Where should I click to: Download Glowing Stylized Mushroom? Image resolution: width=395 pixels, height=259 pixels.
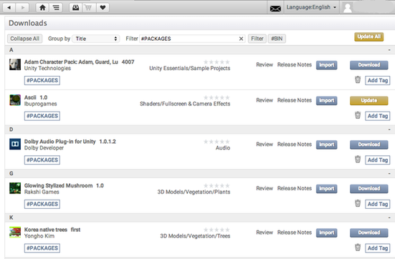(x=369, y=188)
